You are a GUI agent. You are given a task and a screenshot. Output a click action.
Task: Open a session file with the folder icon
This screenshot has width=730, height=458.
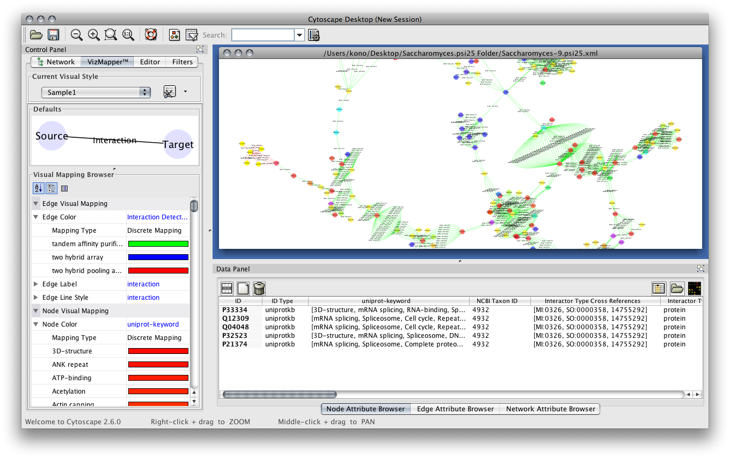tap(36, 35)
